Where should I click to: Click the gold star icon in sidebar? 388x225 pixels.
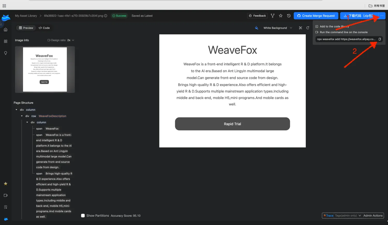point(5,184)
